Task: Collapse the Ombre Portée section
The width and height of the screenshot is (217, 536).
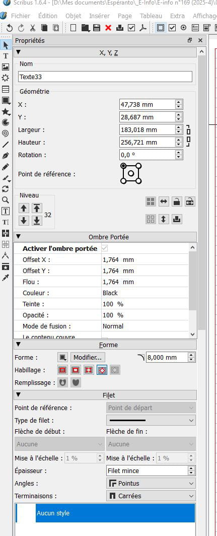Action: 18,237
